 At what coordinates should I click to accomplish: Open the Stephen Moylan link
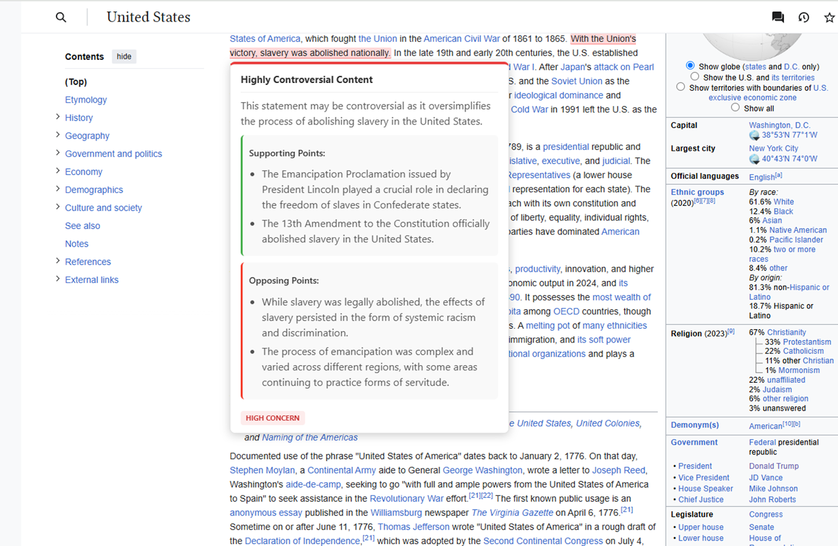tap(262, 470)
